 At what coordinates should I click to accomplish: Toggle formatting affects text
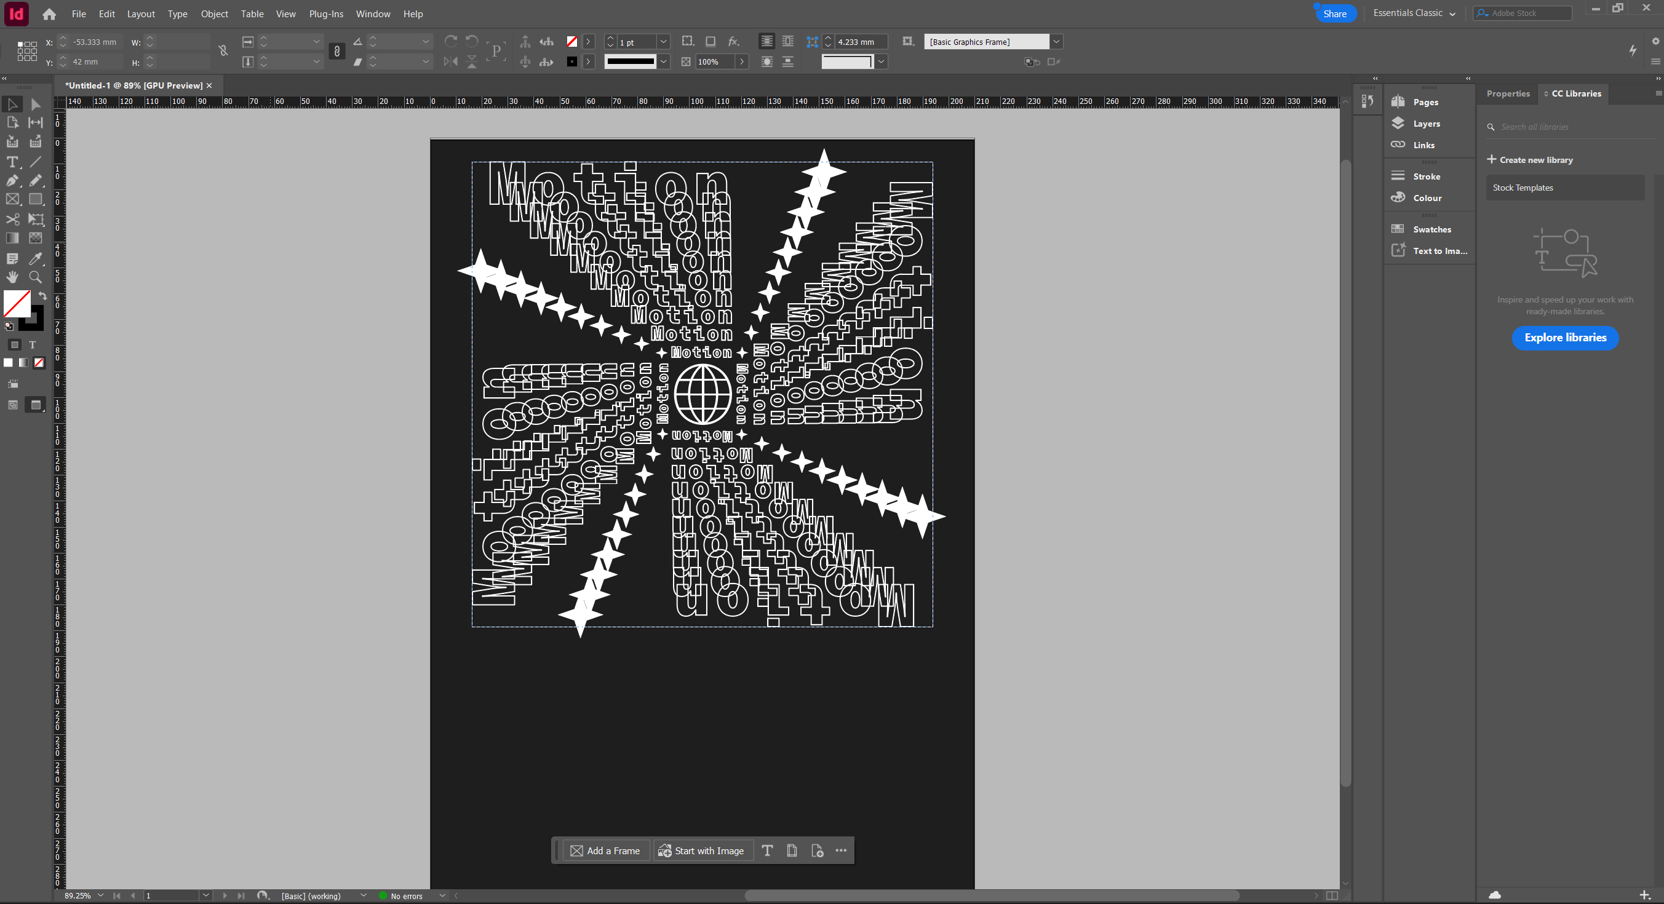pos(33,345)
